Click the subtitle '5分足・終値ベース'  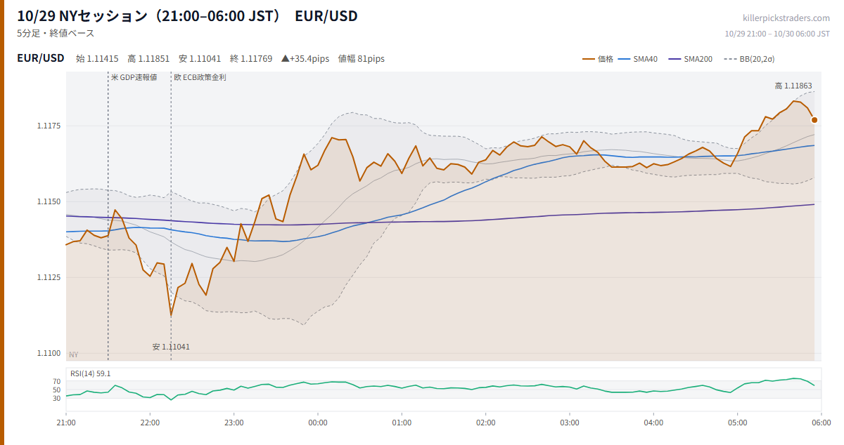click(56, 33)
